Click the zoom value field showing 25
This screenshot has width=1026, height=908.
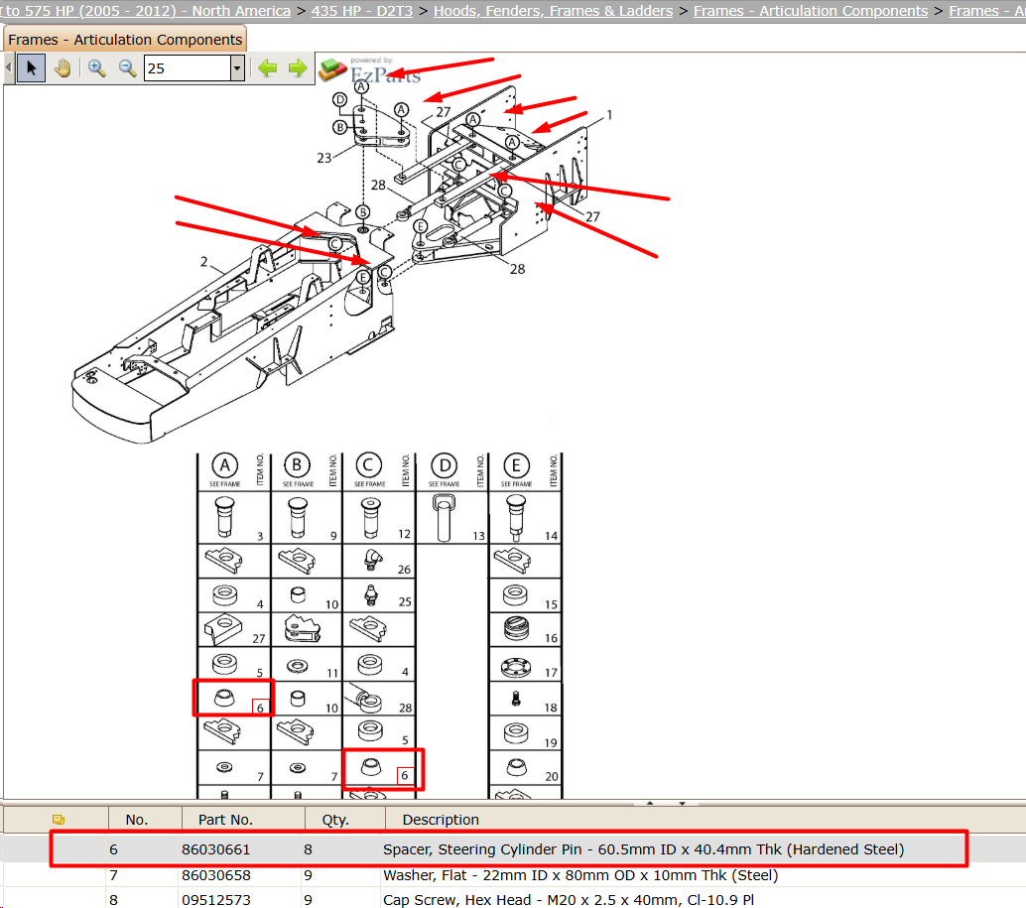click(x=188, y=68)
